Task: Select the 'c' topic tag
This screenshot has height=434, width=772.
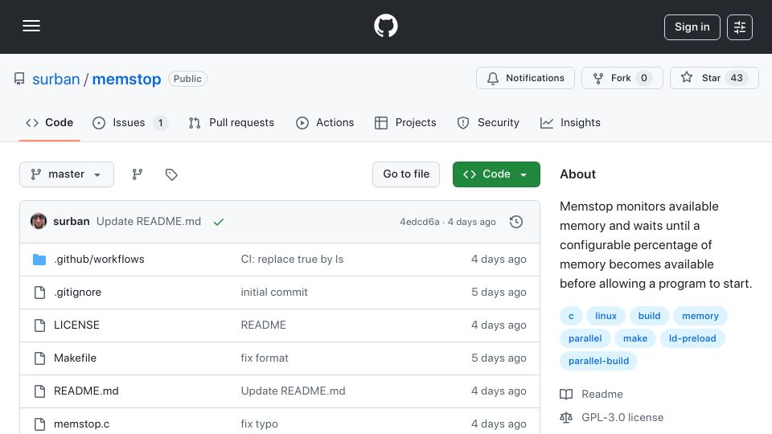Action: [x=571, y=316]
